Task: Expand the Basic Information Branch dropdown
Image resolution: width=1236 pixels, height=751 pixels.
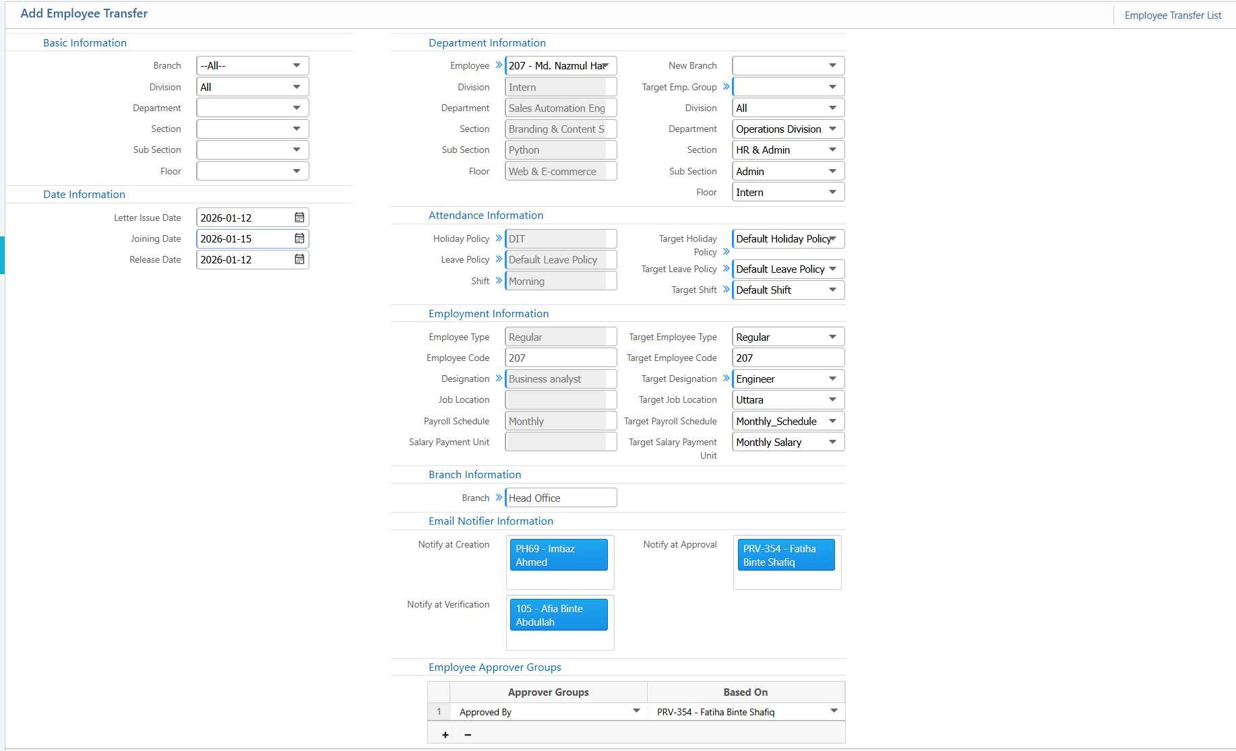Action: [x=297, y=65]
